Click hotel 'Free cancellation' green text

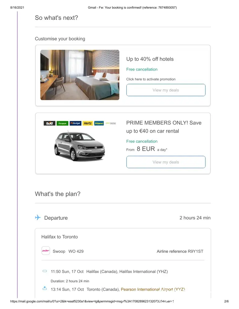tap(142, 69)
